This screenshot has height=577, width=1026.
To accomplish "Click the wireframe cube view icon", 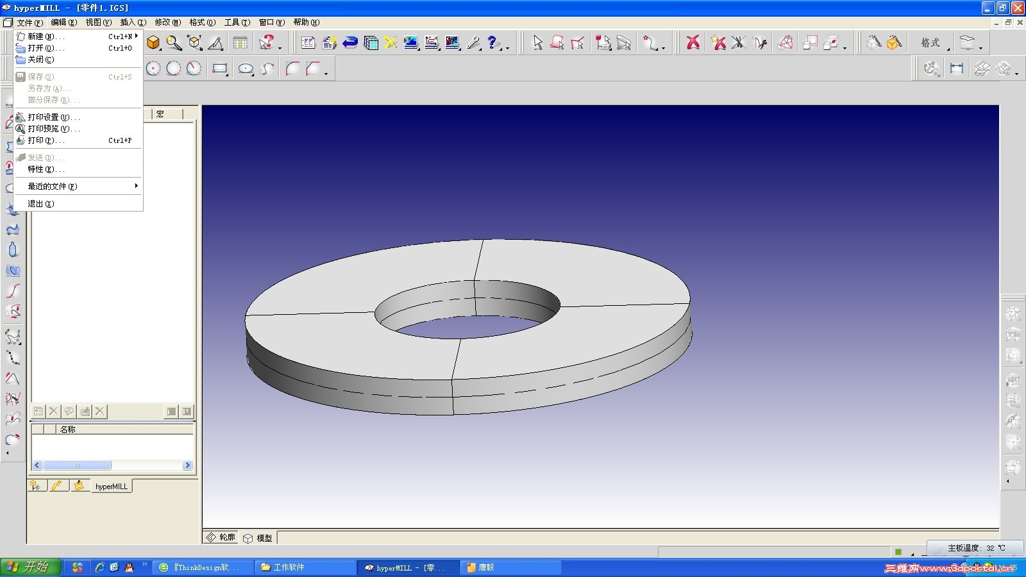I will pyautogui.click(x=195, y=43).
